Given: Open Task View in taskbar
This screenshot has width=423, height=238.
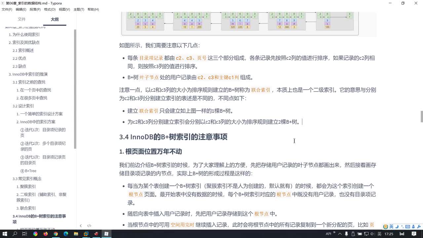Looking at the screenshot, I should tap(25, 234).
